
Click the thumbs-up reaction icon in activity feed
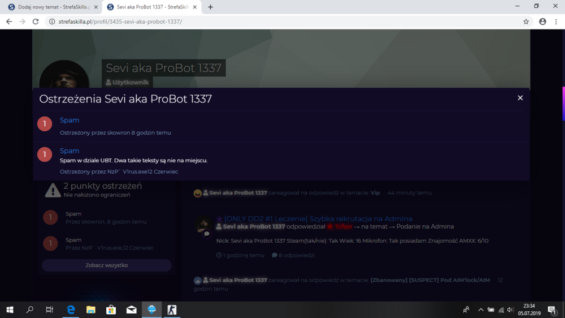pyautogui.click(x=197, y=281)
